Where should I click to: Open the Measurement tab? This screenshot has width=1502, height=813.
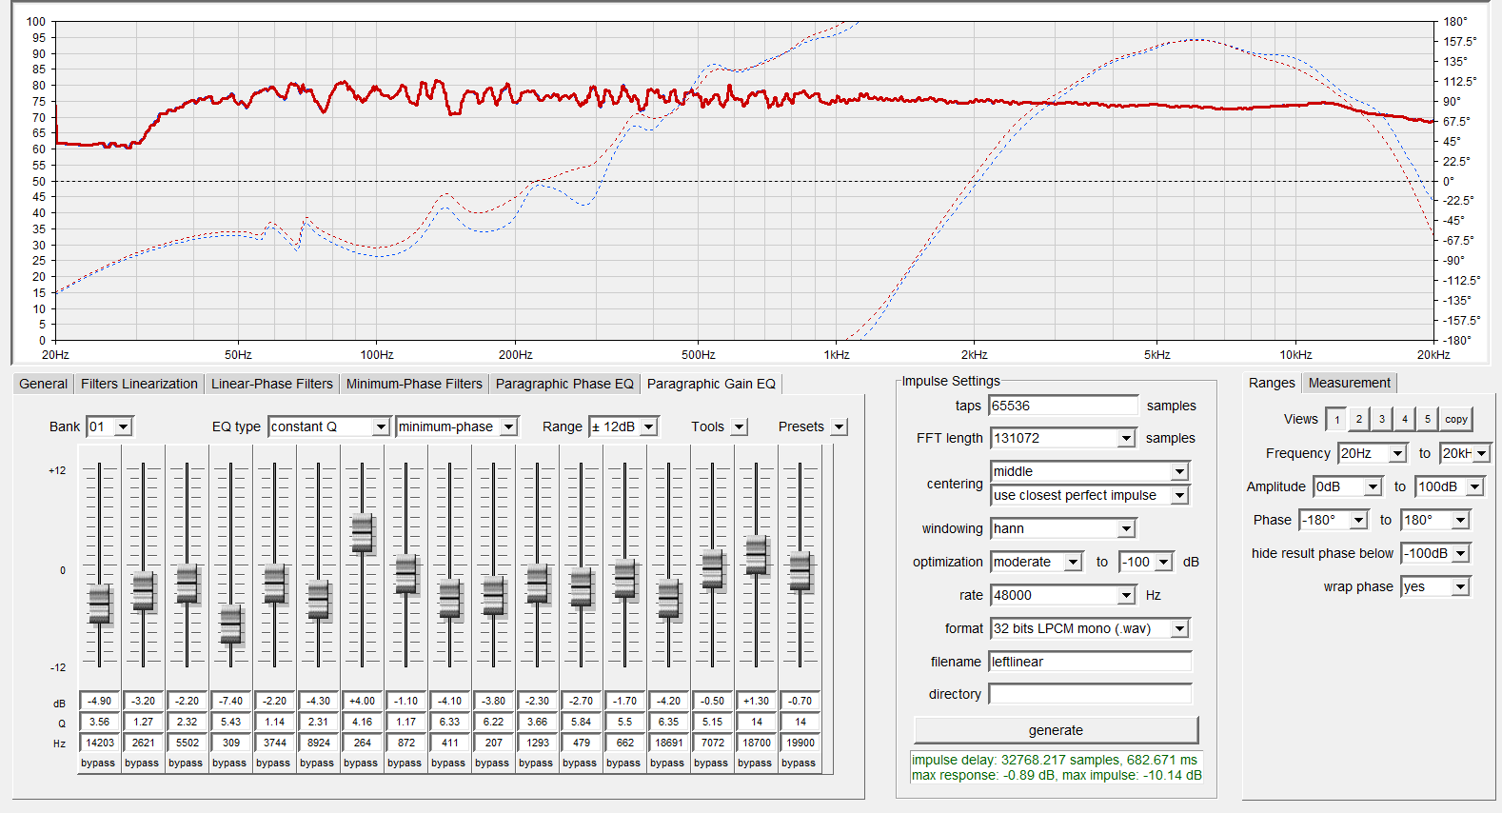(1349, 383)
